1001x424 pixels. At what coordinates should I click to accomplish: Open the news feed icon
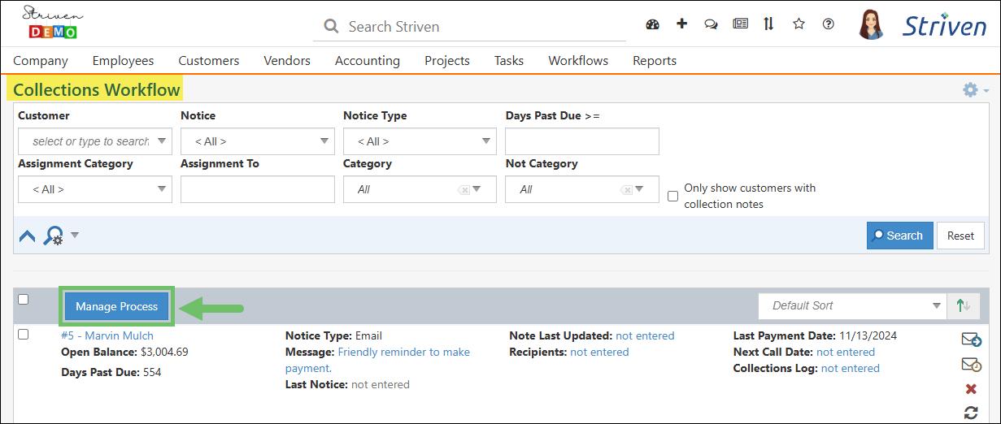[x=740, y=24]
